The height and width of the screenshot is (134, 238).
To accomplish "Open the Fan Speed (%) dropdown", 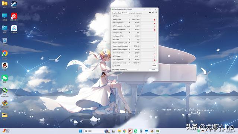I will (129, 33).
